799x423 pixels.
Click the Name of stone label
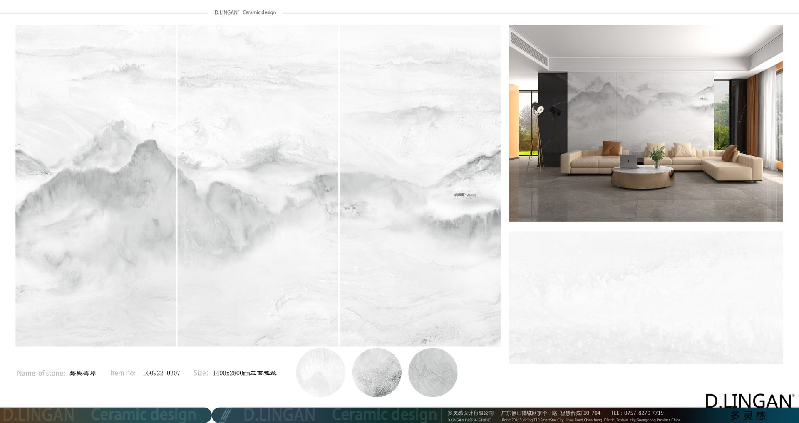[41, 373]
